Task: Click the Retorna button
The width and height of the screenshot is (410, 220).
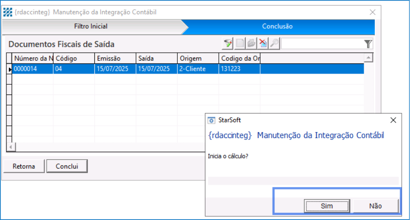Action: pos(24,166)
